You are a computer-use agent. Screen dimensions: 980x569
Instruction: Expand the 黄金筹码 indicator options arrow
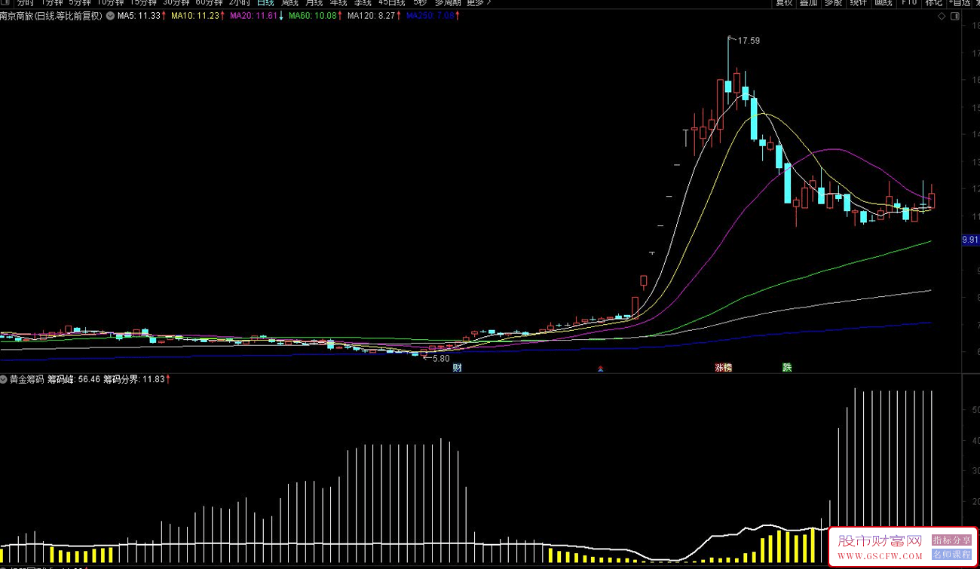click(x=4, y=379)
